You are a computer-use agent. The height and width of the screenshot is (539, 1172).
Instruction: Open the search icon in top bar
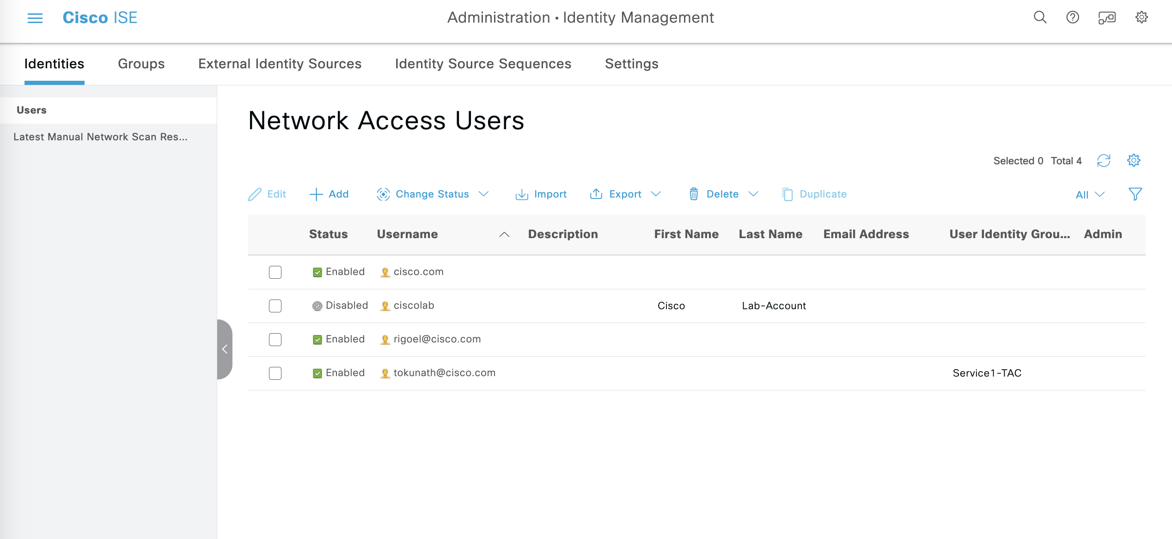(x=1039, y=18)
